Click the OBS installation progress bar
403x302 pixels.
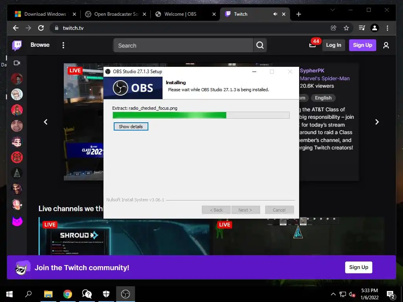tap(201, 115)
